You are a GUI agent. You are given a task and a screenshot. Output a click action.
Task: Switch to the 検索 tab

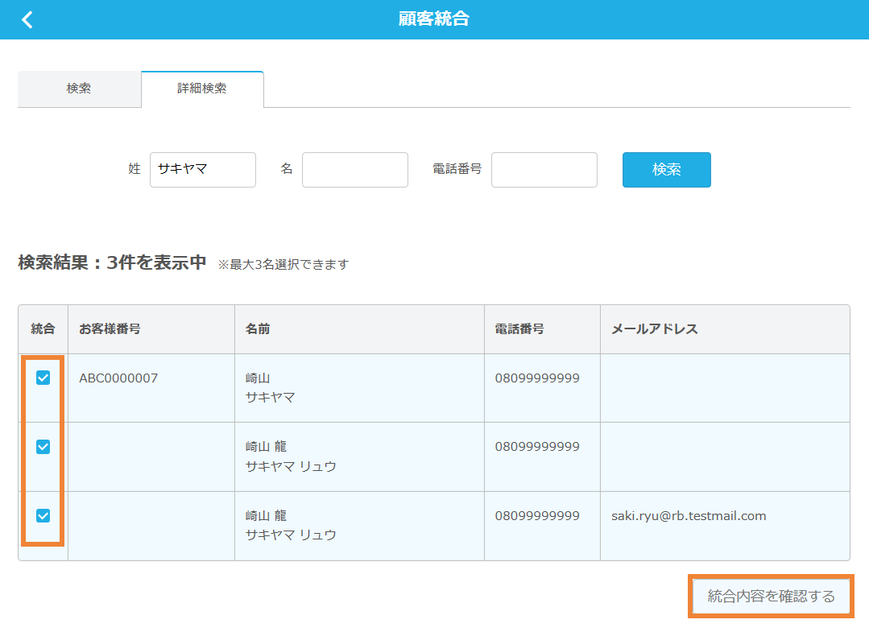(79, 89)
